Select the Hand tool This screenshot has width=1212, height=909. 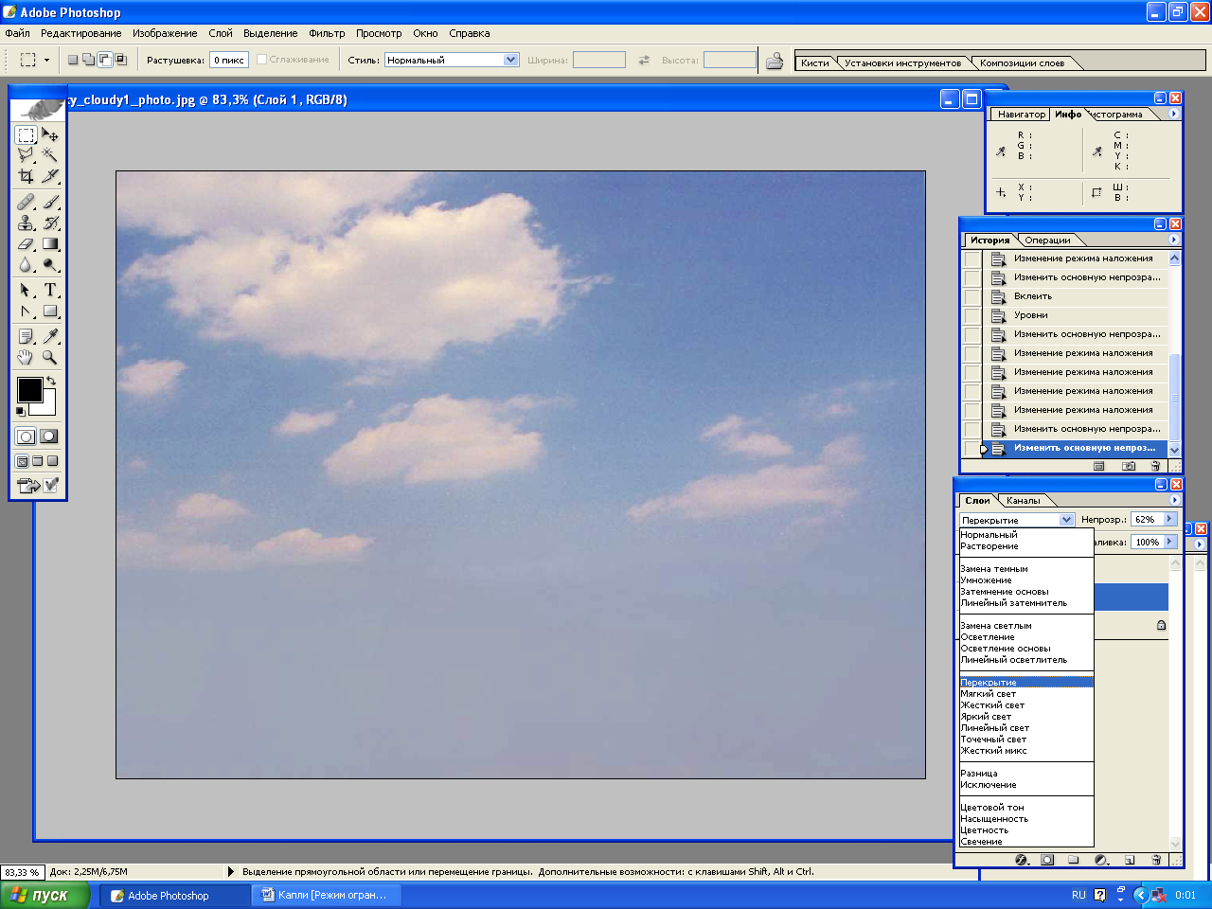pyautogui.click(x=27, y=357)
